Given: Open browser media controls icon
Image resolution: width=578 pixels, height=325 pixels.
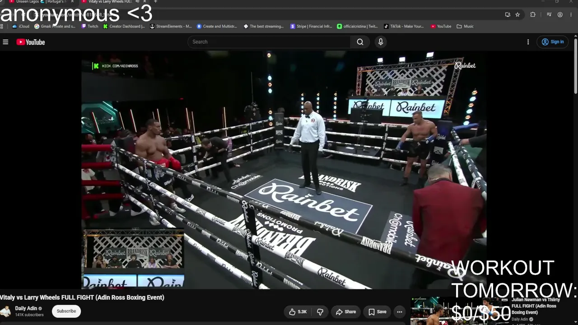Looking at the screenshot, I should click(549, 14).
